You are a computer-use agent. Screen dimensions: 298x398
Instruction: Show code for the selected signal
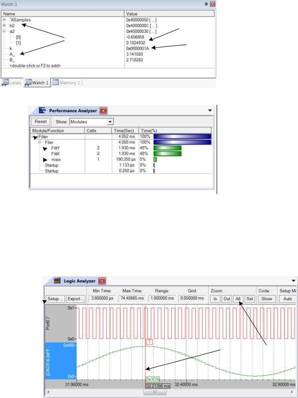coord(267,299)
